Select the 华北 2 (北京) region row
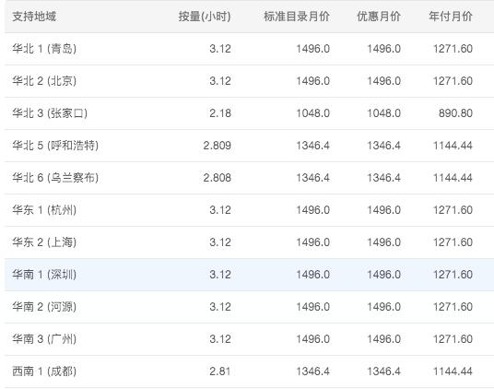The image size is (494, 389). pos(249,81)
